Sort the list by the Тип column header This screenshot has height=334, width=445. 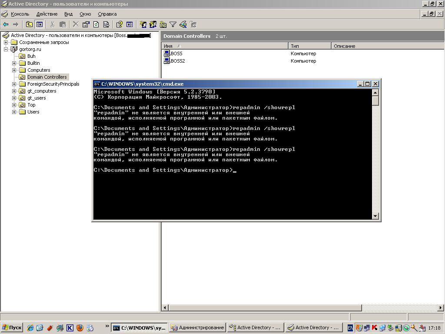tap(309, 46)
